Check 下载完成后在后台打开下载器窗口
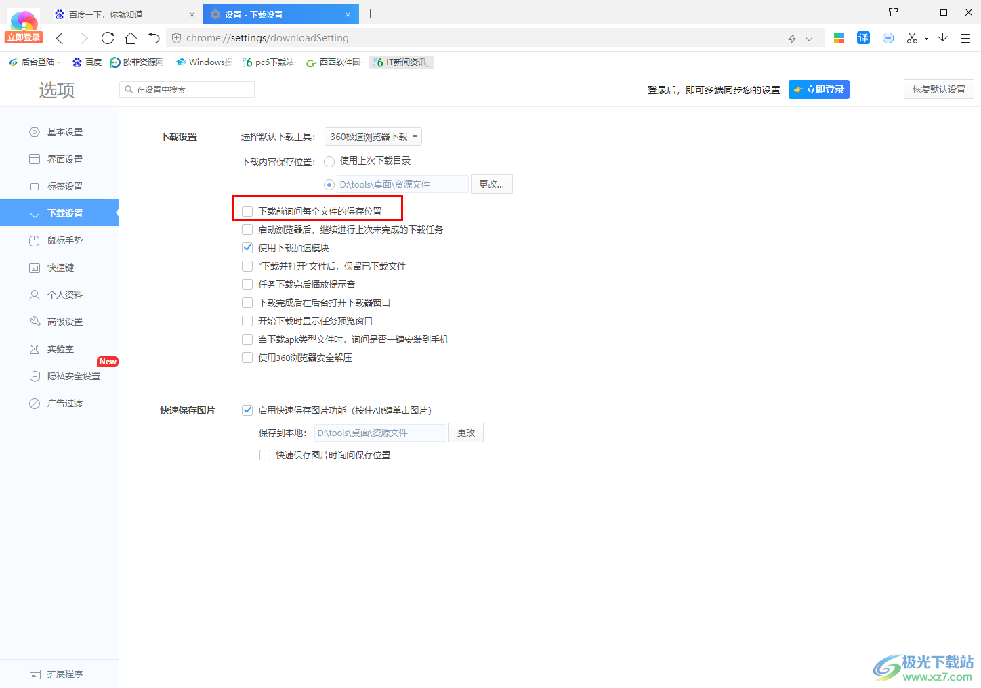 tap(247, 303)
